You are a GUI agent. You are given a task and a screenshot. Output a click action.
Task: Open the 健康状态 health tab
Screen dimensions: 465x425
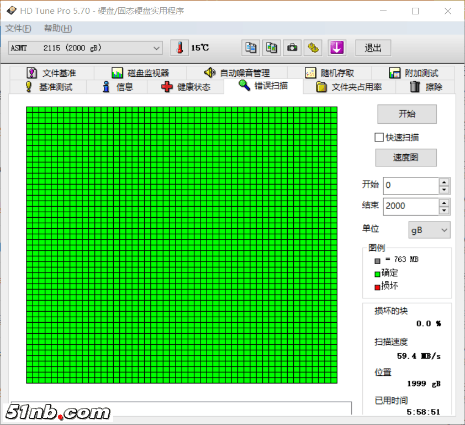coord(186,87)
